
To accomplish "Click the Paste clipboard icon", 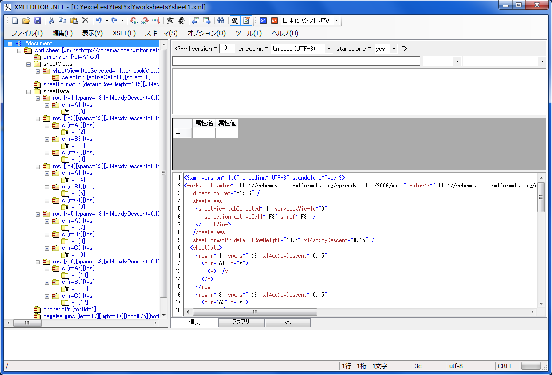I will pyautogui.click(x=74, y=20).
